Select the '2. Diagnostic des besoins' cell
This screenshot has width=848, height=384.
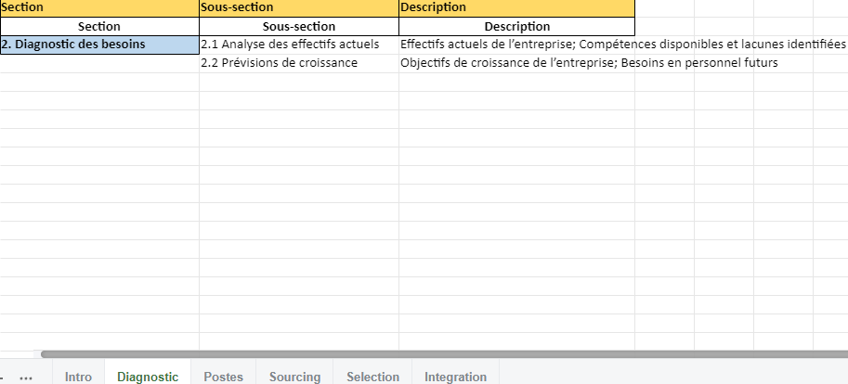[x=99, y=45]
